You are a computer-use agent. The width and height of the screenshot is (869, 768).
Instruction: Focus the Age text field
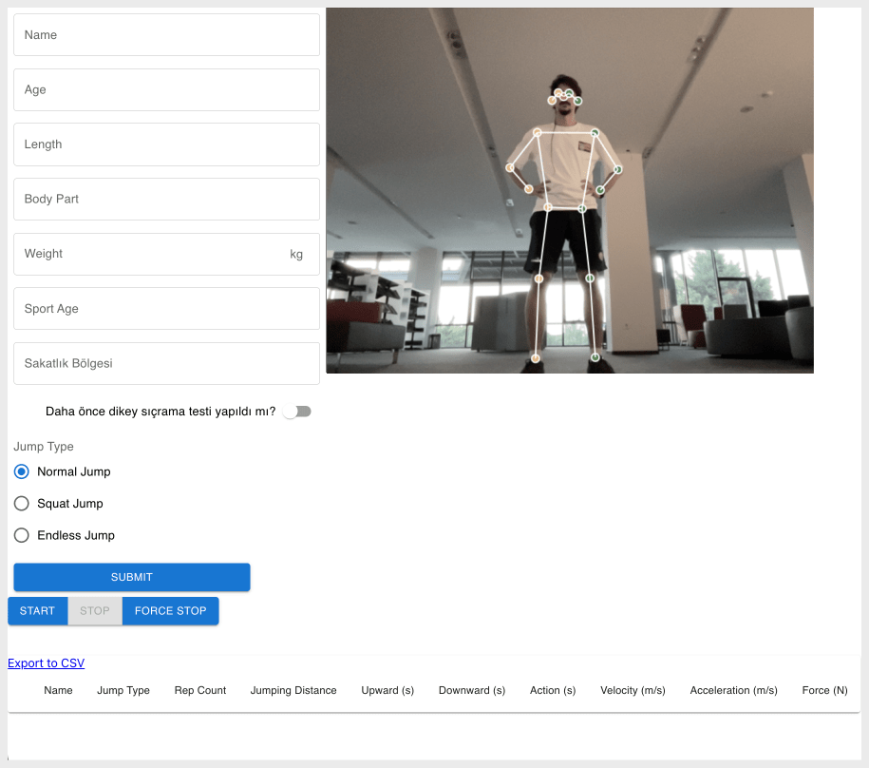tap(166, 90)
